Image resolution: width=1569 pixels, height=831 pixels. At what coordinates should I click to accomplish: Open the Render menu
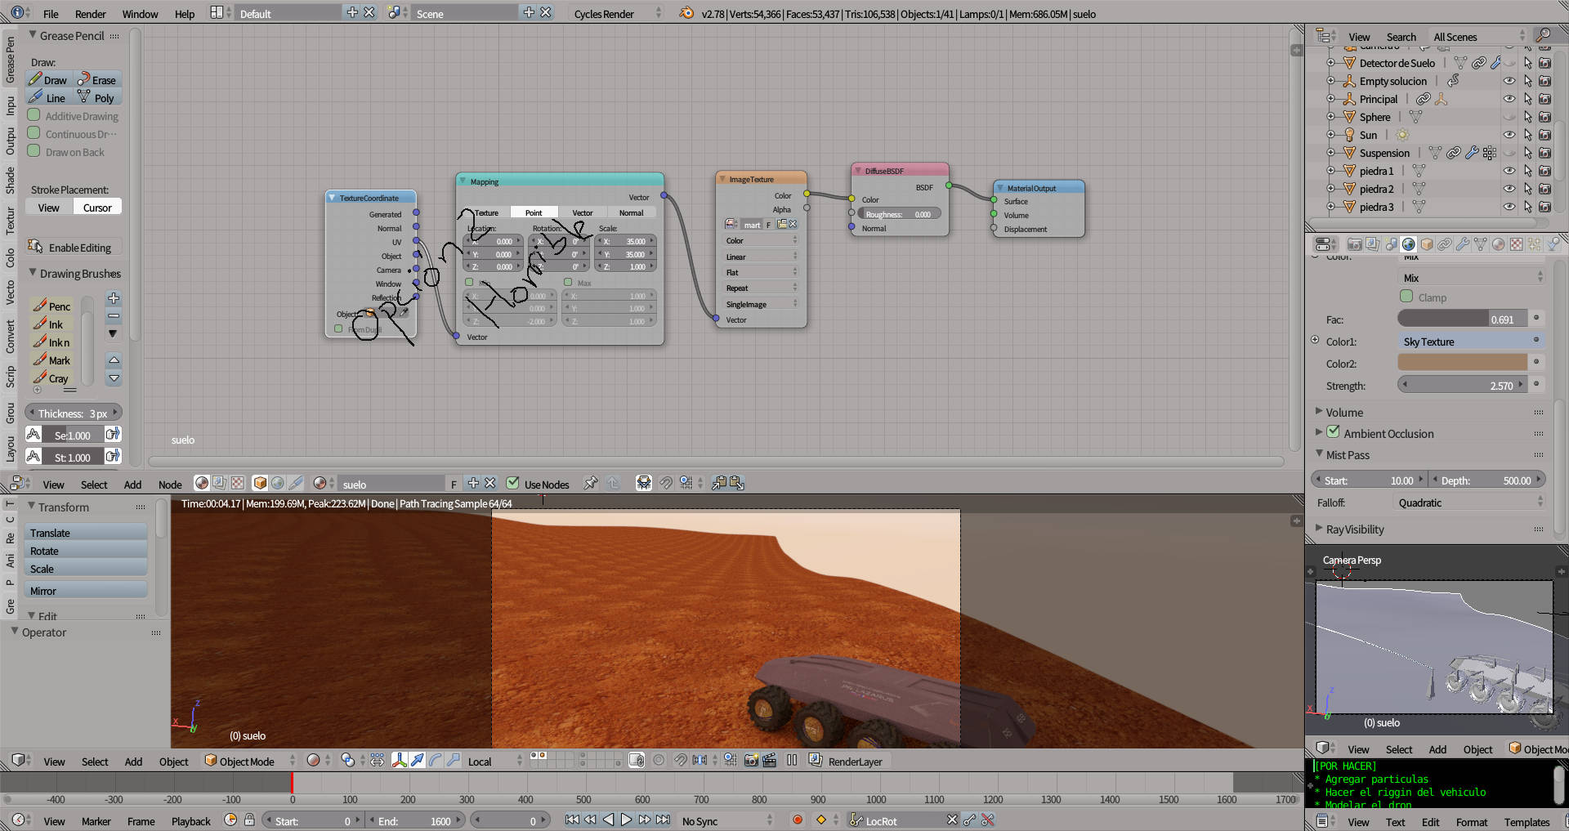[90, 14]
